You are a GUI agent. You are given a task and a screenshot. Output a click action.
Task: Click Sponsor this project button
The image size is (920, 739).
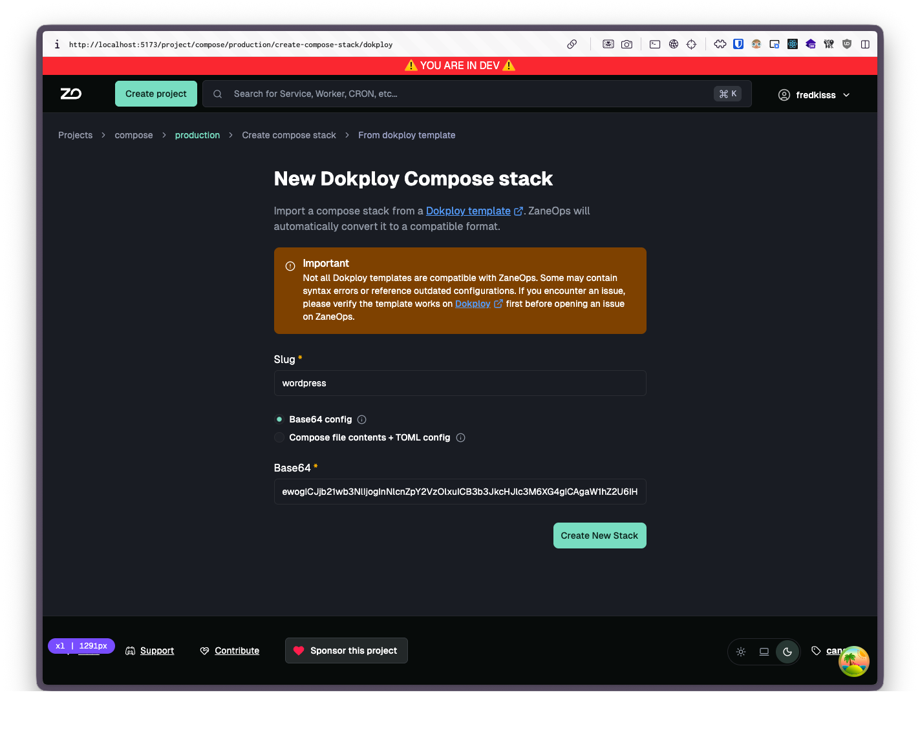pos(347,651)
